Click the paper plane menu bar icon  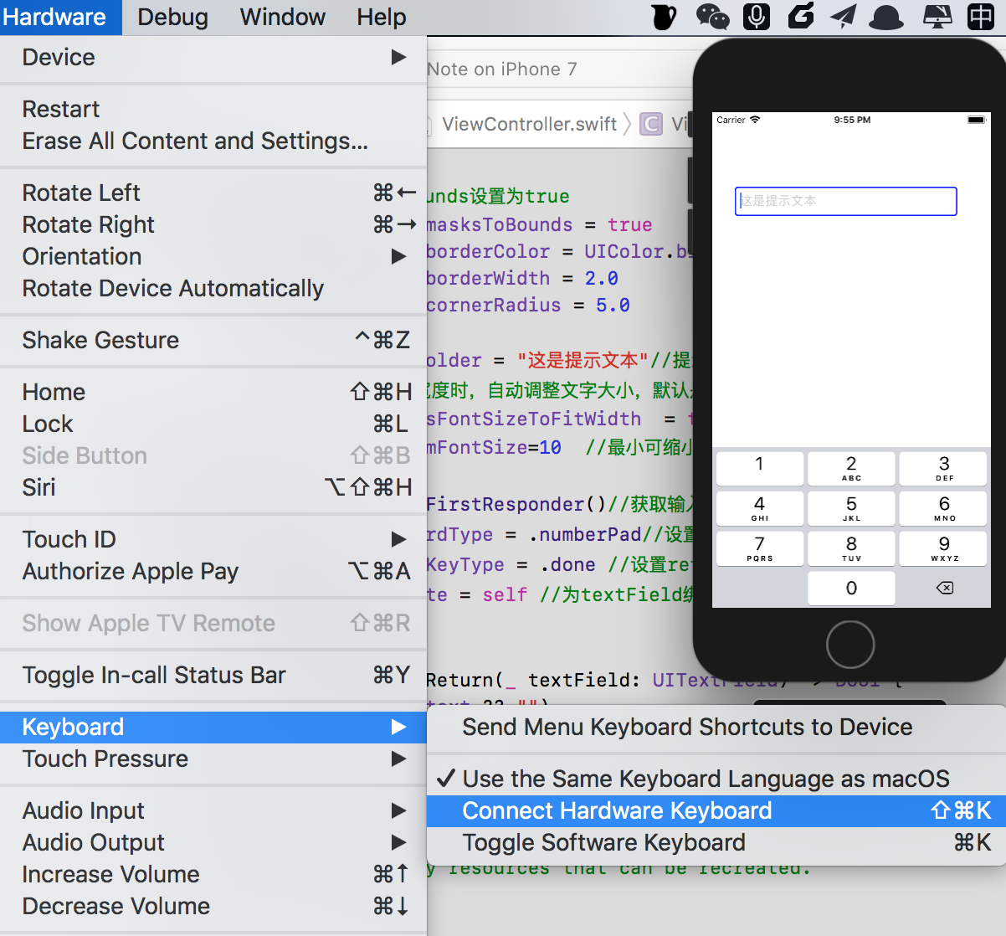844,16
